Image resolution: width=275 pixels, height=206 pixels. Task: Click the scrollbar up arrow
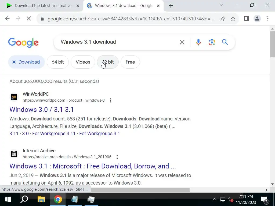[272, 29]
